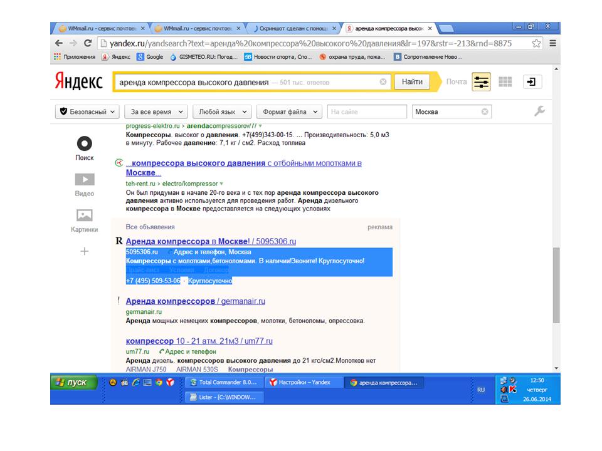Switch to first WMmail.ru tab

[102, 28]
